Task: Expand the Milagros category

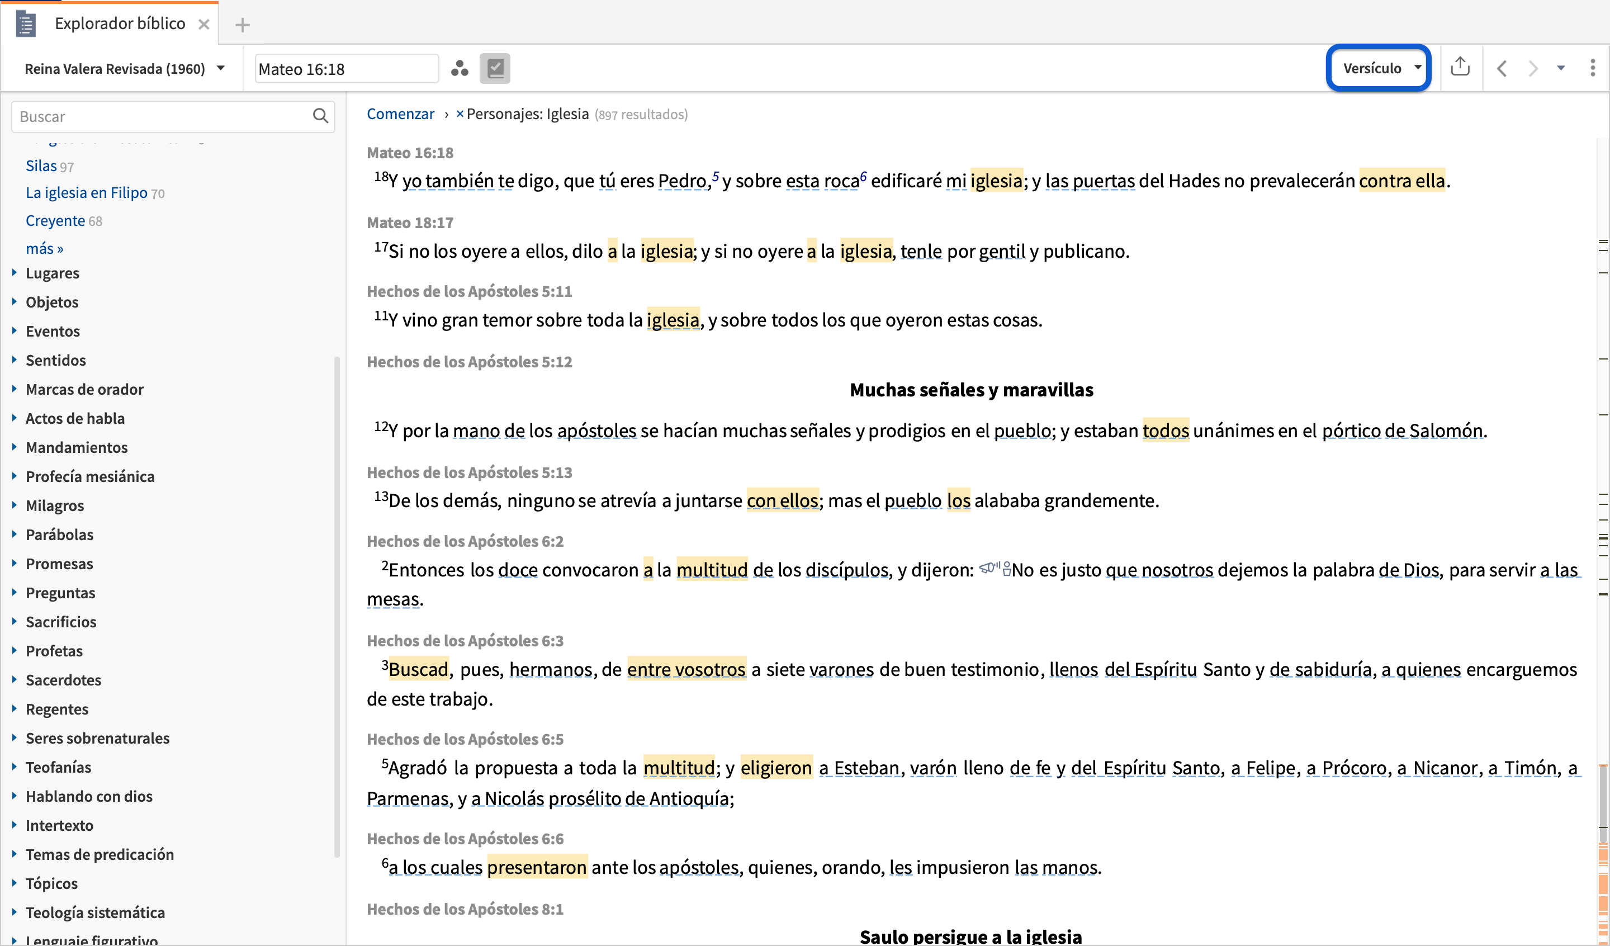Action: click(x=14, y=505)
